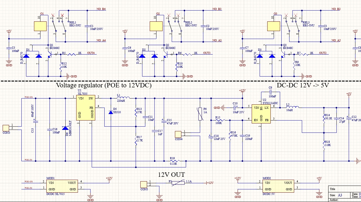
Task: Click capacitor C9 100nF above U2
Action: pyautogui.click(x=270, y=91)
